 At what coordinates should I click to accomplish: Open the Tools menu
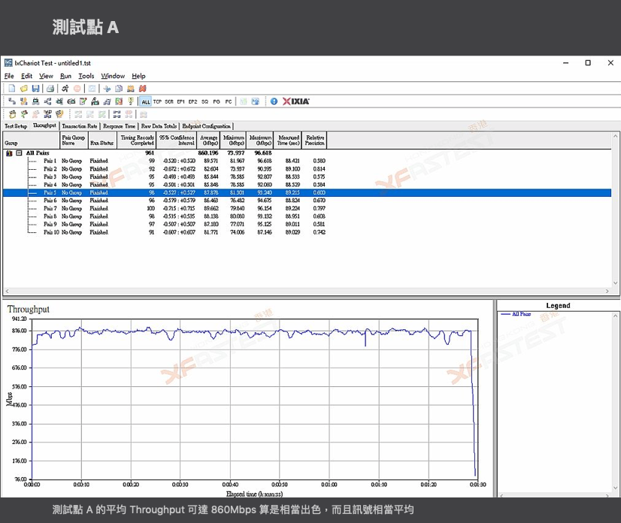(x=86, y=76)
